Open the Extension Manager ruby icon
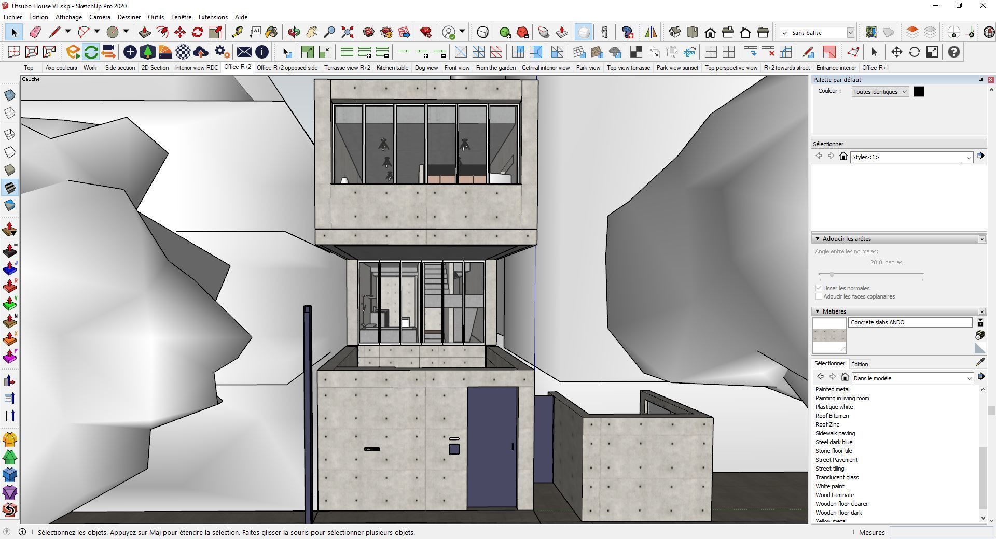996x539 pixels. click(426, 32)
